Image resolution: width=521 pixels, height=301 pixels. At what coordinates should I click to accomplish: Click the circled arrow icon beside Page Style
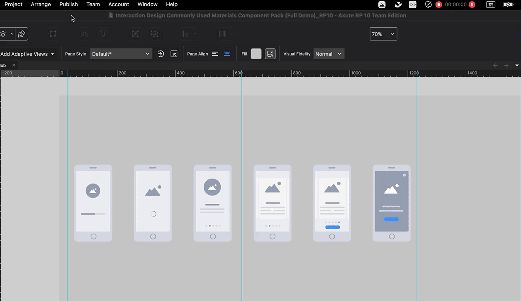(x=161, y=54)
